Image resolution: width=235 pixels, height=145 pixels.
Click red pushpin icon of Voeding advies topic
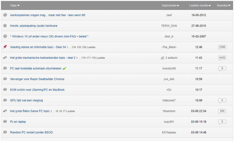pyautogui.click(x=5, y=47)
